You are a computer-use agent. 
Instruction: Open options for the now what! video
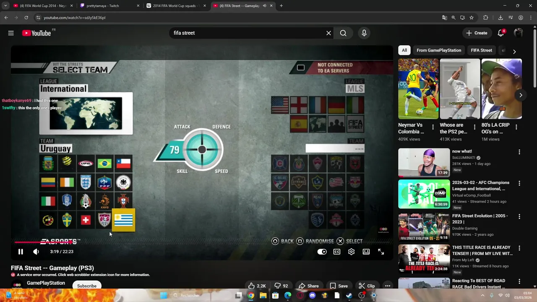519,152
